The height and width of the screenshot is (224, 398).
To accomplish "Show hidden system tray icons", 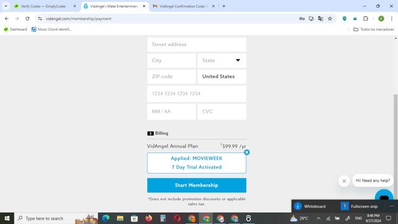I will tap(318, 218).
